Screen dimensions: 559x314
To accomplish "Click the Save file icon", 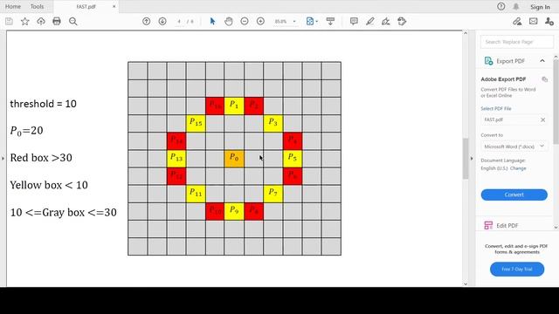I will tap(9, 21).
